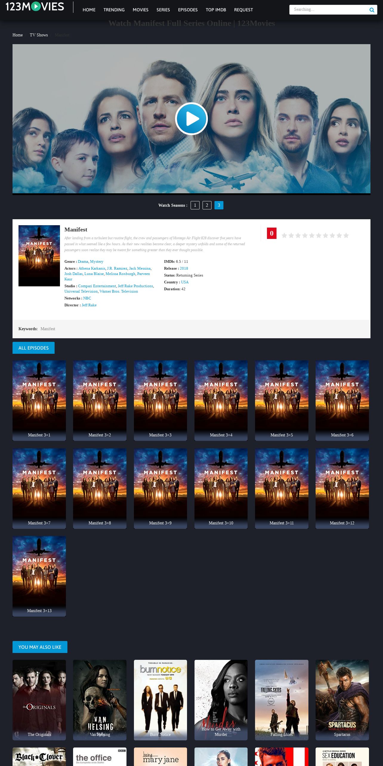Viewport: 383px width, 766px height.
Task: Play the Manifest video
Action: pos(191,119)
